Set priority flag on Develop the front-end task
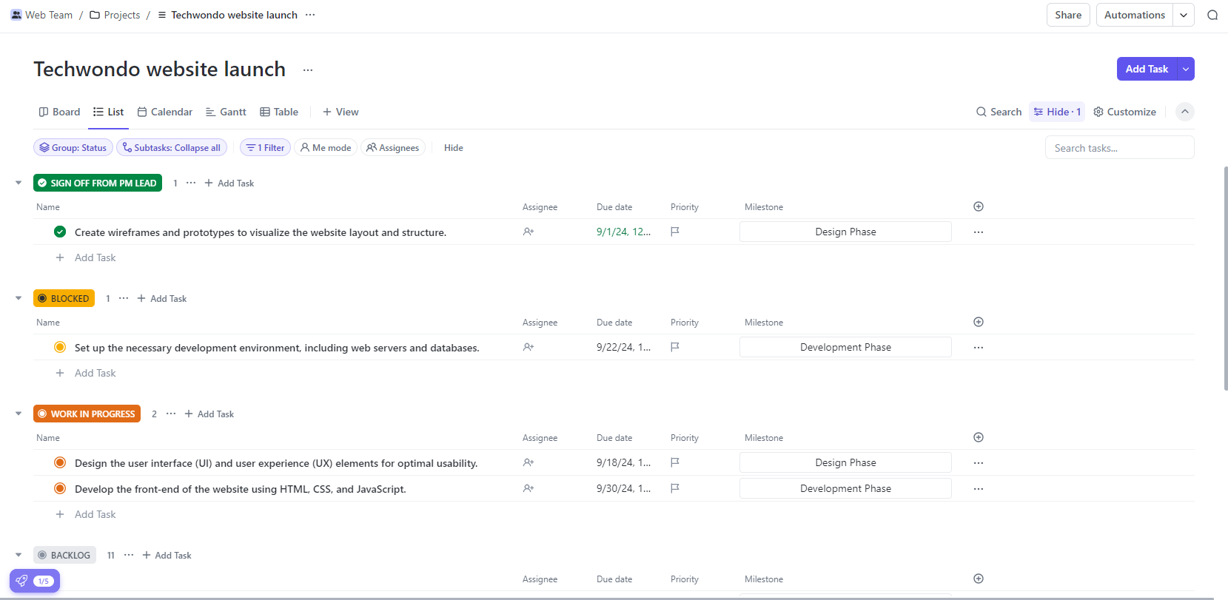This screenshot has width=1228, height=600. tap(675, 488)
